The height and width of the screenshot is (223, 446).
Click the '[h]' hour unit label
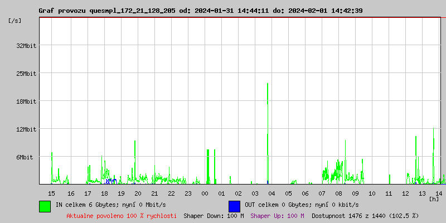(x=434, y=198)
